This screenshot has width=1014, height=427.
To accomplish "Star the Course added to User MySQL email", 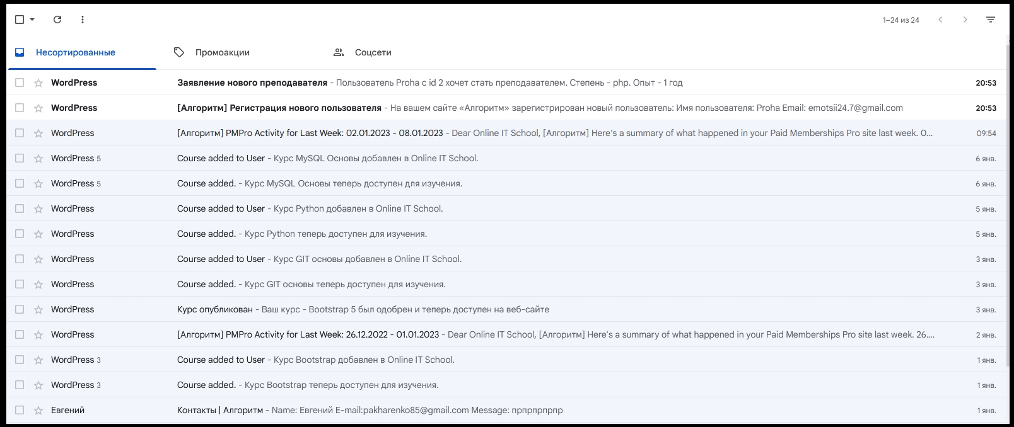I will tap(38, 158).
